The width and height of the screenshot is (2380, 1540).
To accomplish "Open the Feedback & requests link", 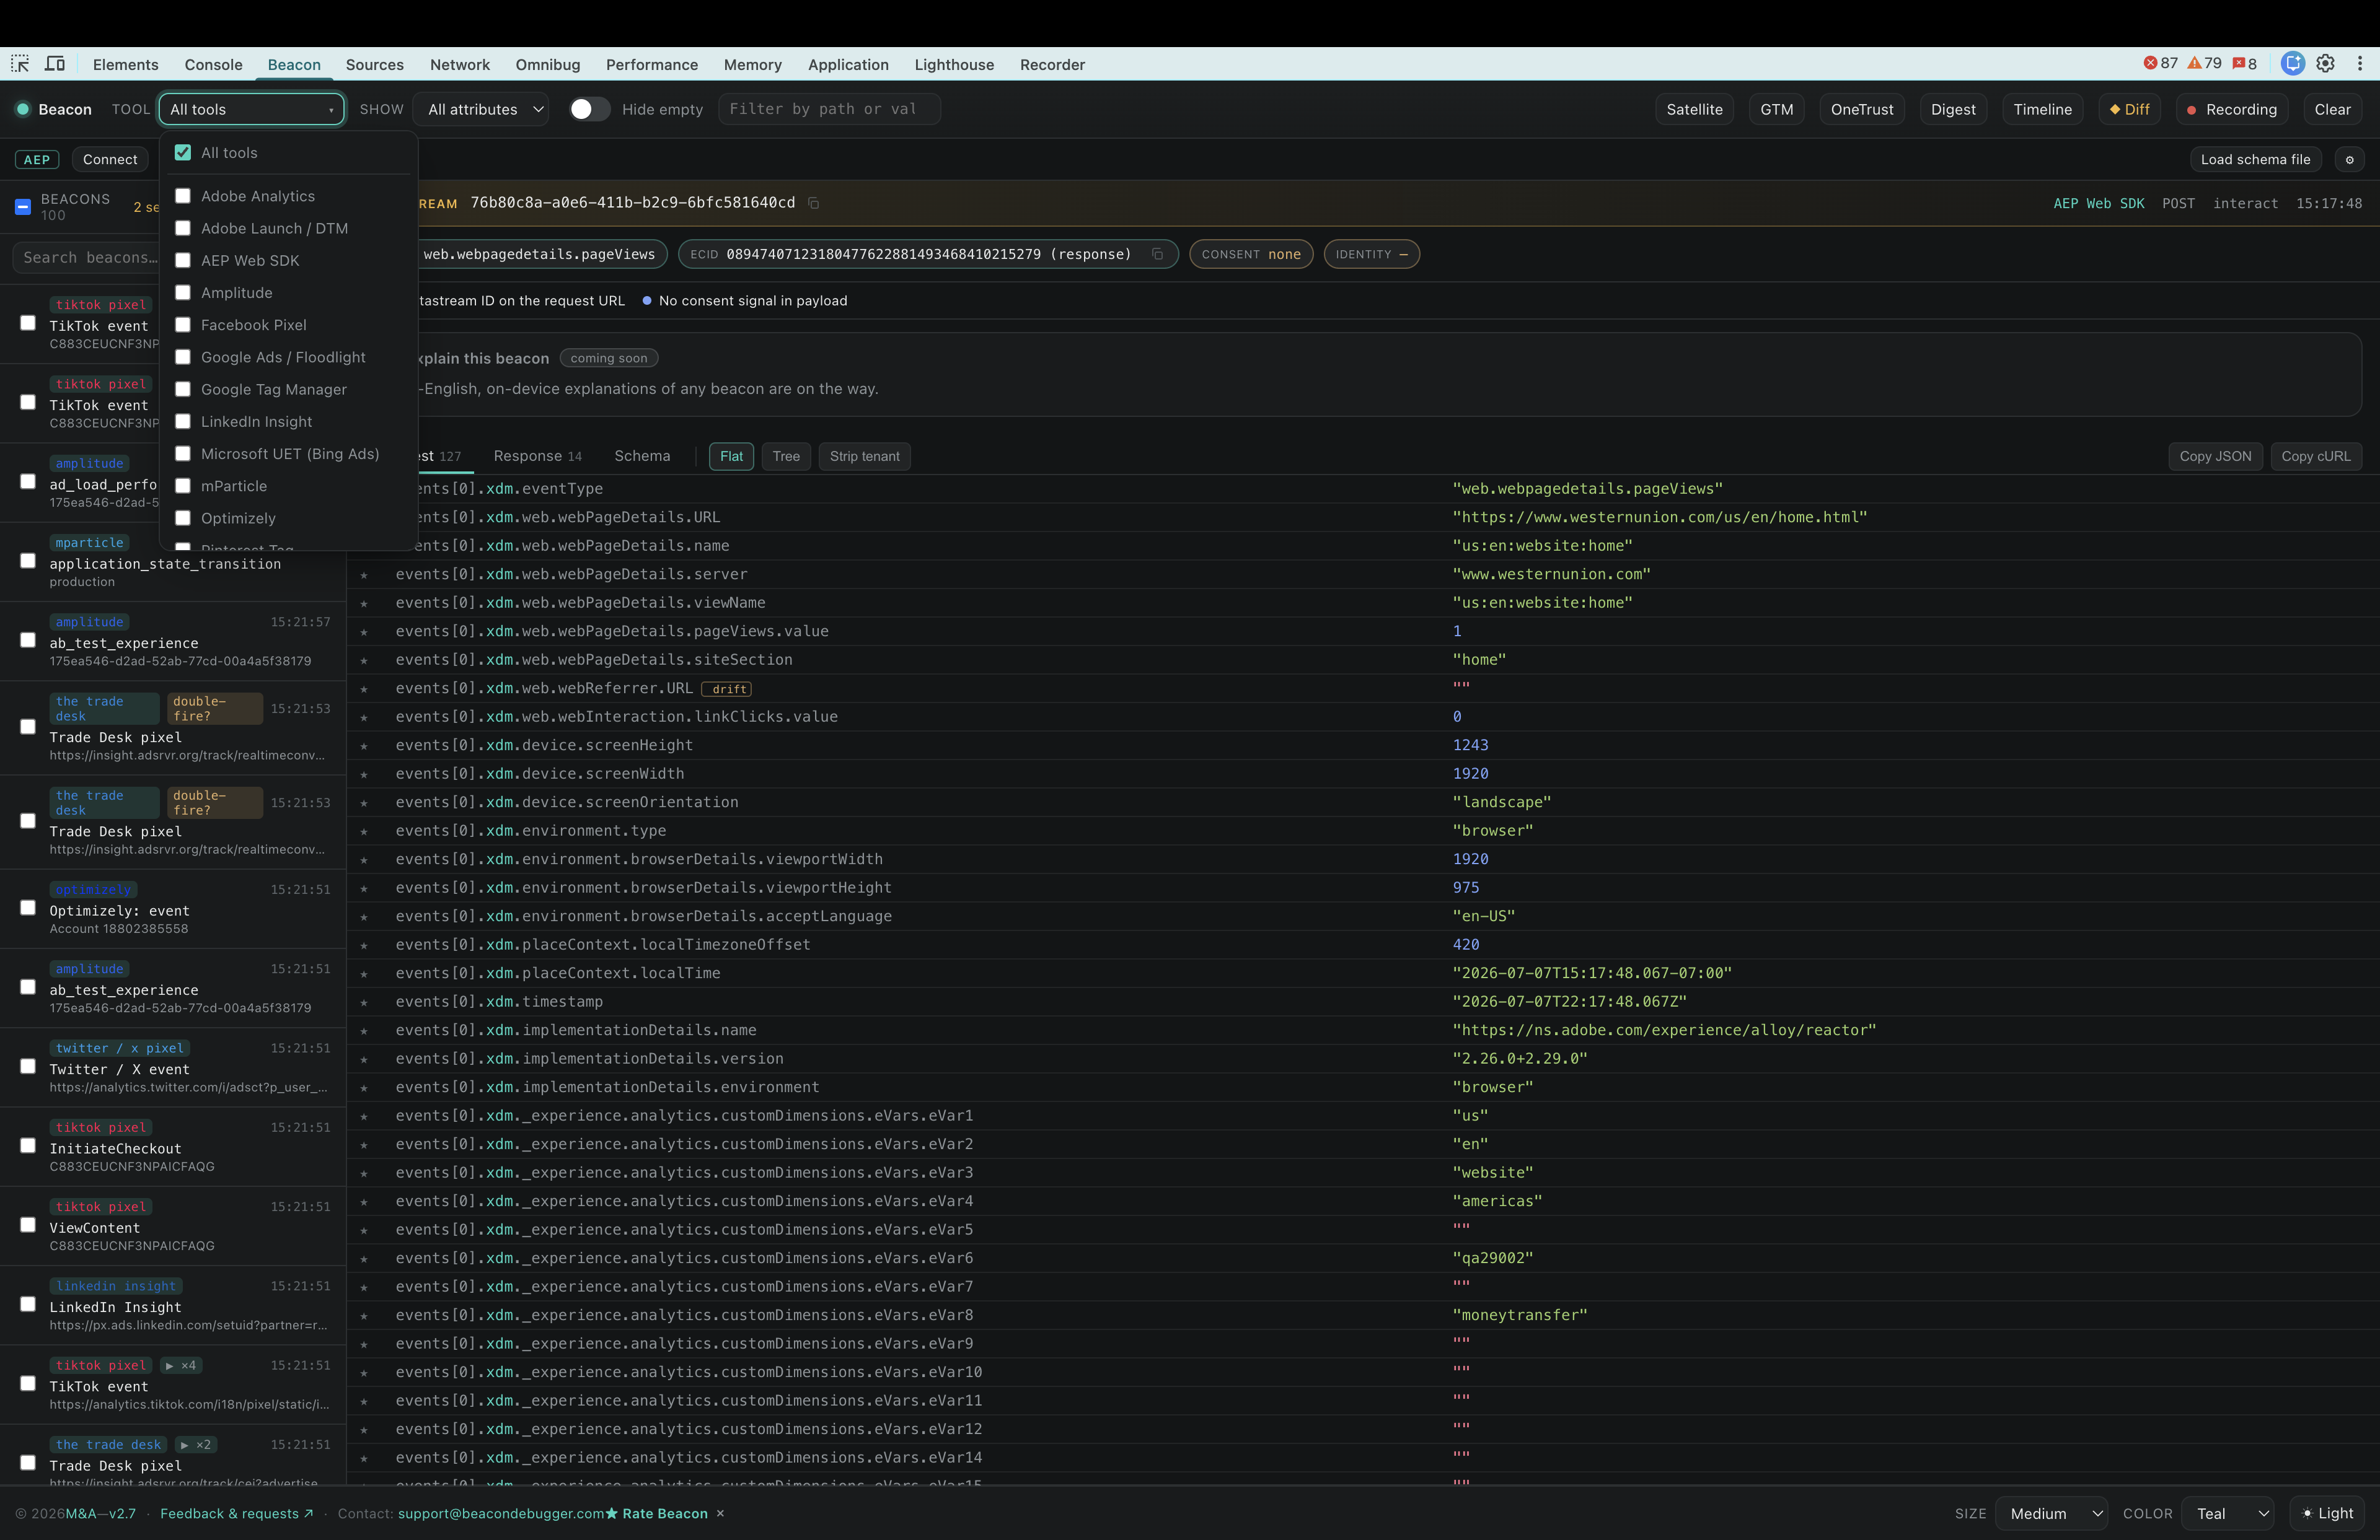I will pyautogui.click(x=237, y=1513).
